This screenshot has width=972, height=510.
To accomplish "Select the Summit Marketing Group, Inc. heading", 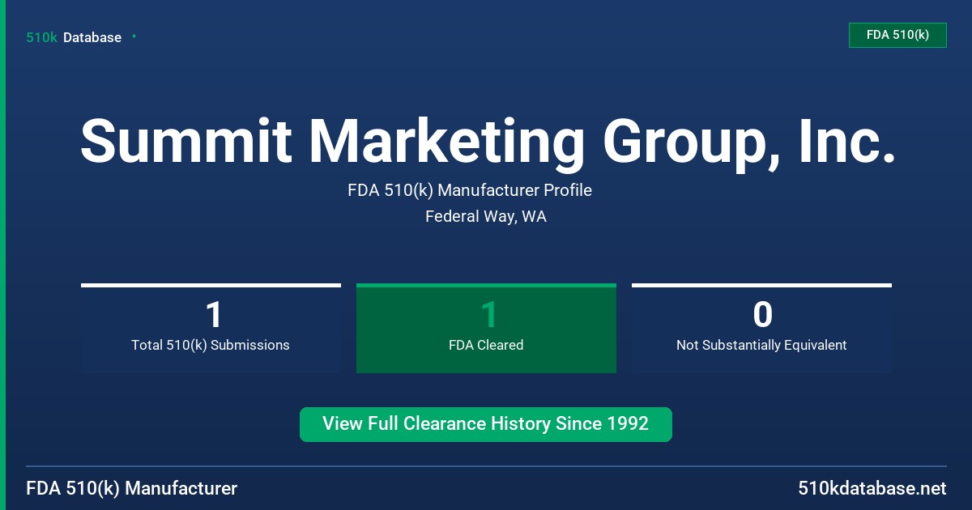I will 488,141.
